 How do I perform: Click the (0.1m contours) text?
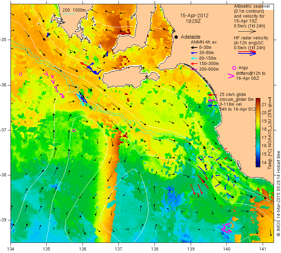click(x=249, y=11)
